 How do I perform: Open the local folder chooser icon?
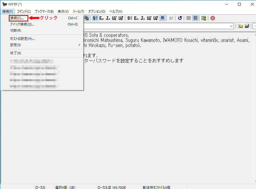(x=247, y=26)
